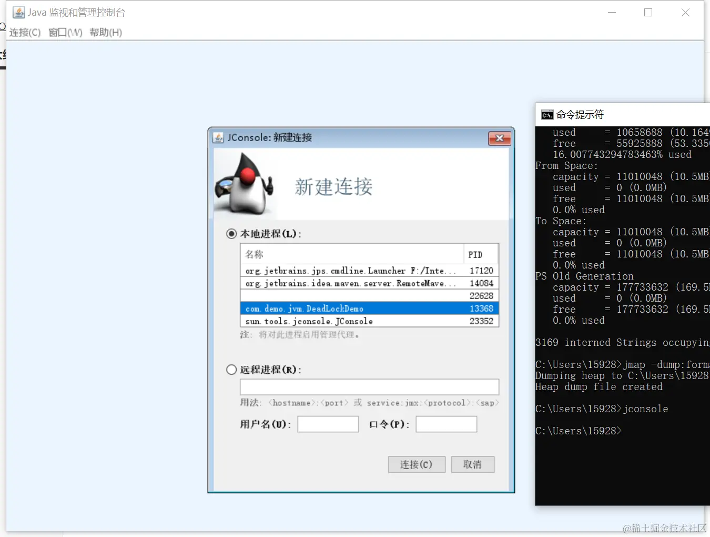710x537 pixels.
Task: Click the remote process address input field
Action: pos(369,387)
